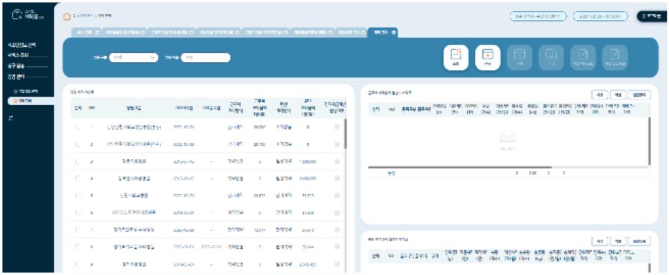This screenshot has height=275, width=669.
Task: Tick the checkbox for row number 9
Action: coord(78,264)
